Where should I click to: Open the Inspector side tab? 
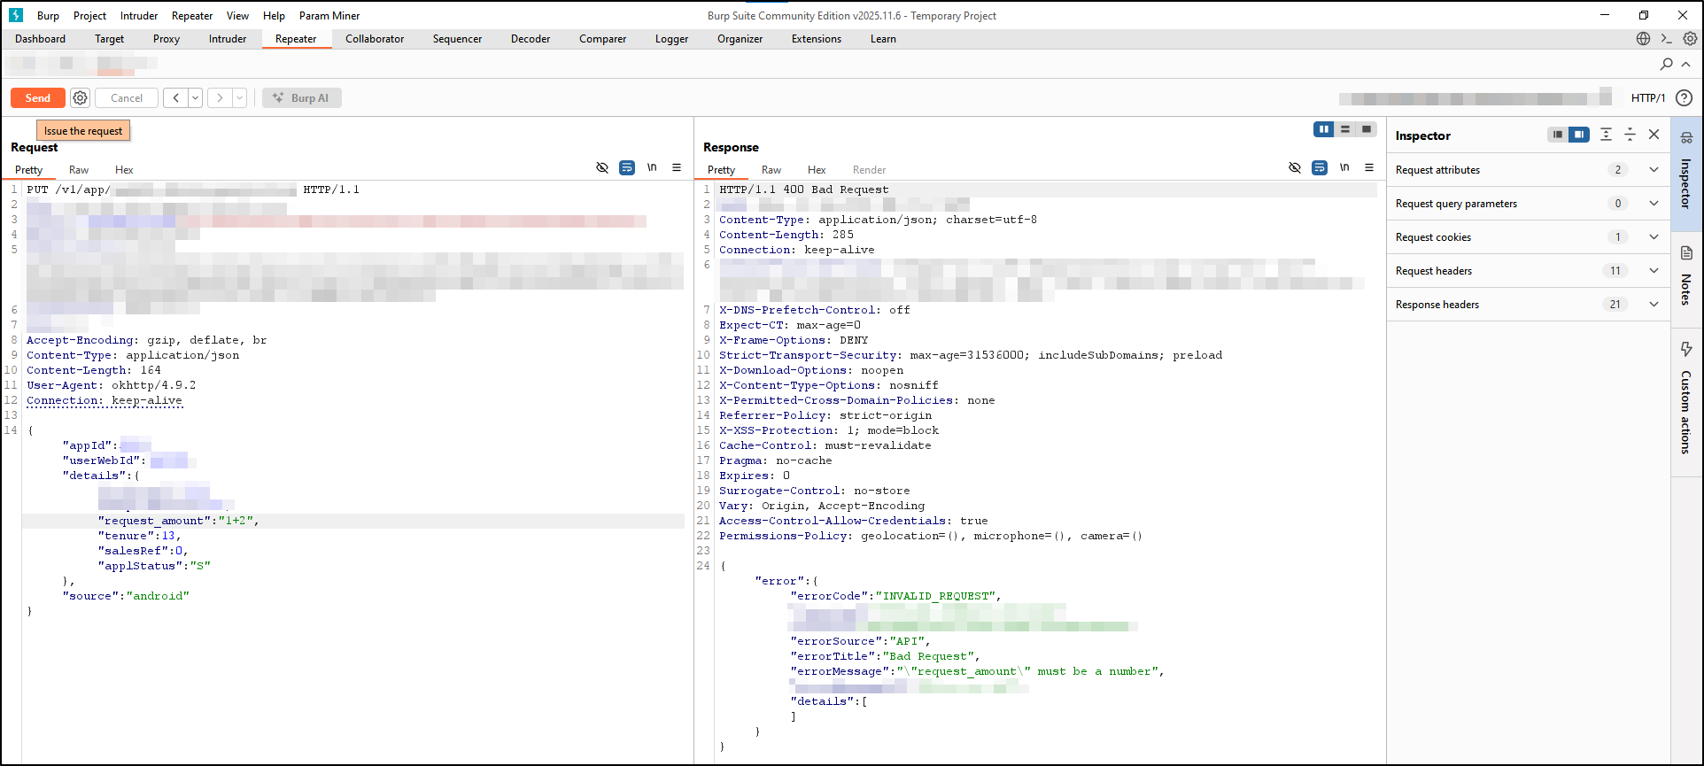click(x=1686, y=173)
